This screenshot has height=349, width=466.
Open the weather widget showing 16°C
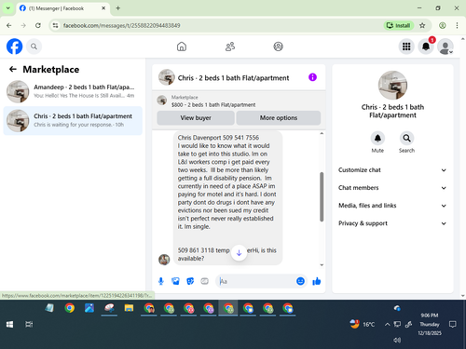pos(362,324)
